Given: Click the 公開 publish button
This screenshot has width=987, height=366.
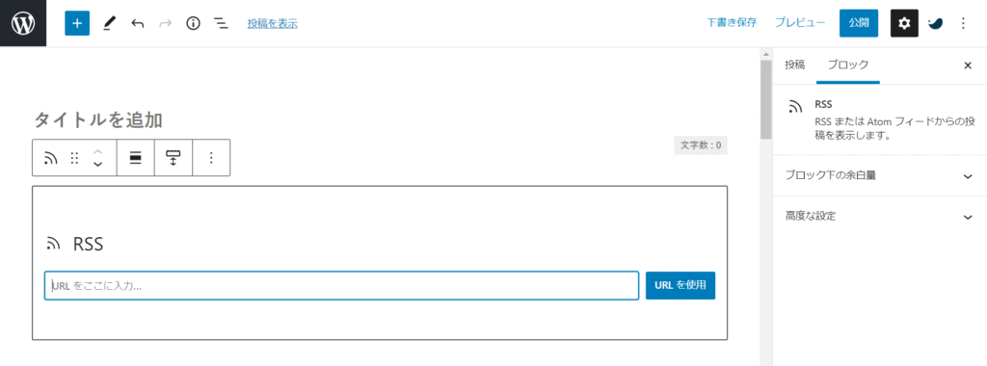Looking at the screenshot, I should 859,23.
